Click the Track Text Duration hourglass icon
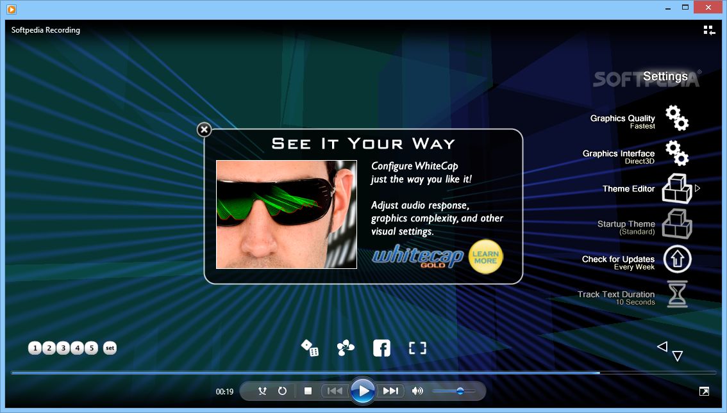727x413 pixels. pyautogui.click(x=677, y=294)
